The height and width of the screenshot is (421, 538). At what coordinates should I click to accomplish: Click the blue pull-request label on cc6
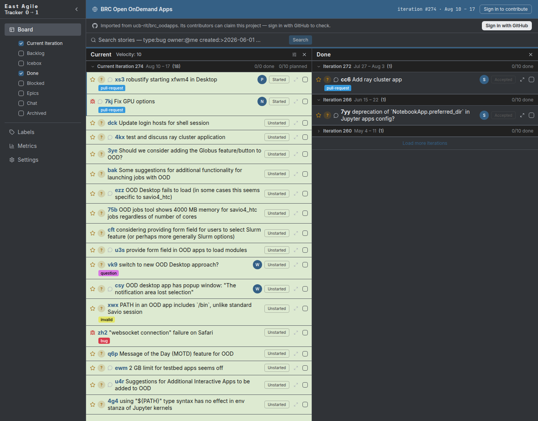338,88
